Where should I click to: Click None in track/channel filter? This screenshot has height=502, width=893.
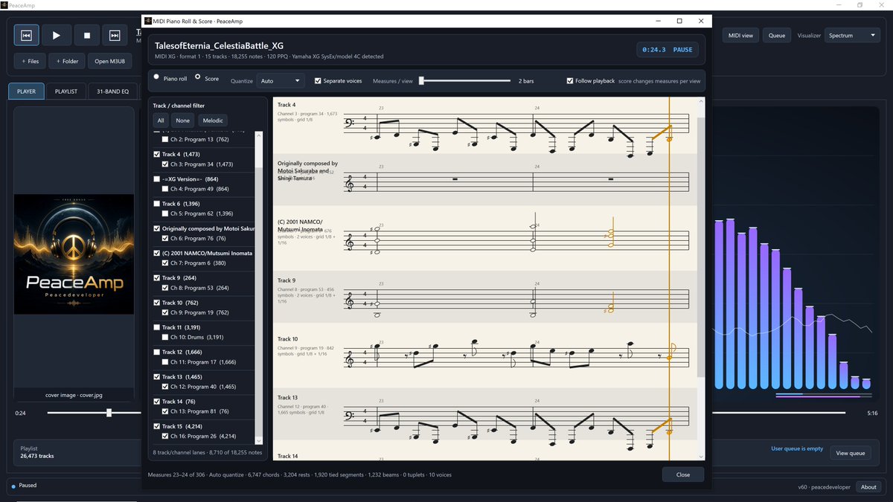(x=183, y=120)
